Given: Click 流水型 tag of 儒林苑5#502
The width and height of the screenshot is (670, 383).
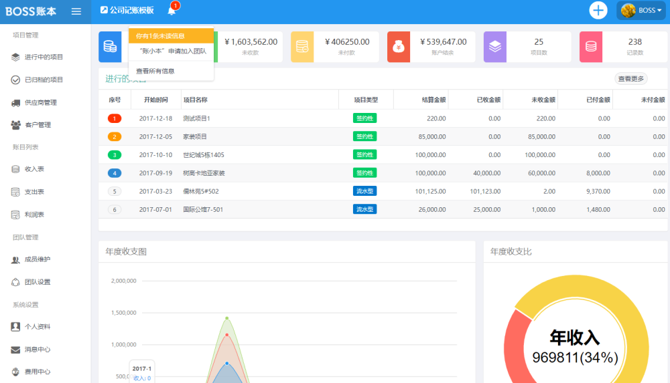Looking at the screenshot, I should (364, 191).
